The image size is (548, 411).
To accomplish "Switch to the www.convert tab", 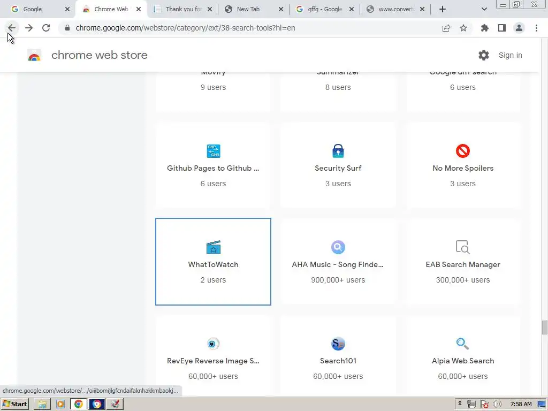I will tap(396, 9).
